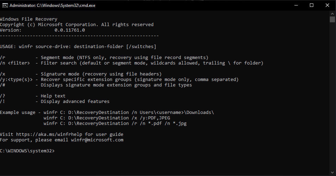Click the /y:<type(s)> extension groups line
Screen dimensions: 336x176
(x=119, y=80)
